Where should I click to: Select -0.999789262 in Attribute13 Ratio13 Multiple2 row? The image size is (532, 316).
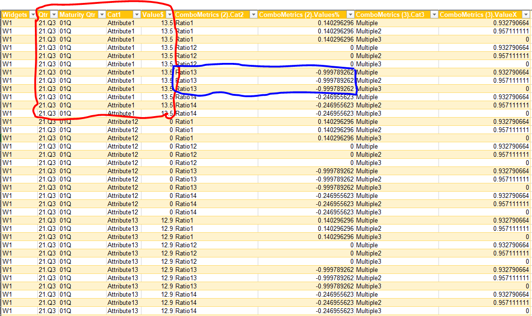(306, 278)
